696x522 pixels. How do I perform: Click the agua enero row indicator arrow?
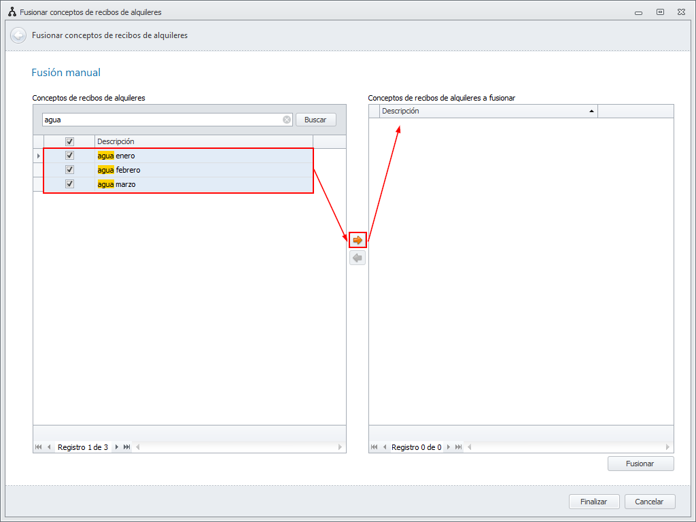pos(39,156)
